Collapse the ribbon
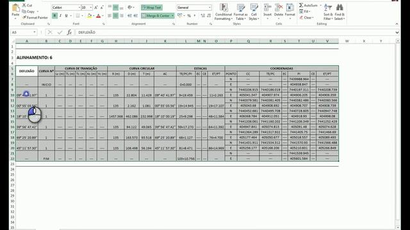The image size is (410, 230). click(x=397, y=24)
